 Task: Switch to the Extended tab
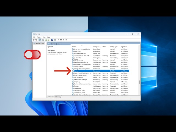click(x=51, y=97)
